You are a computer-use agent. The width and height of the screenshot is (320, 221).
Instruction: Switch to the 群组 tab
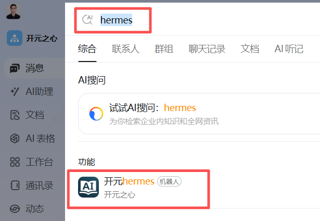[x=164, y=49]
